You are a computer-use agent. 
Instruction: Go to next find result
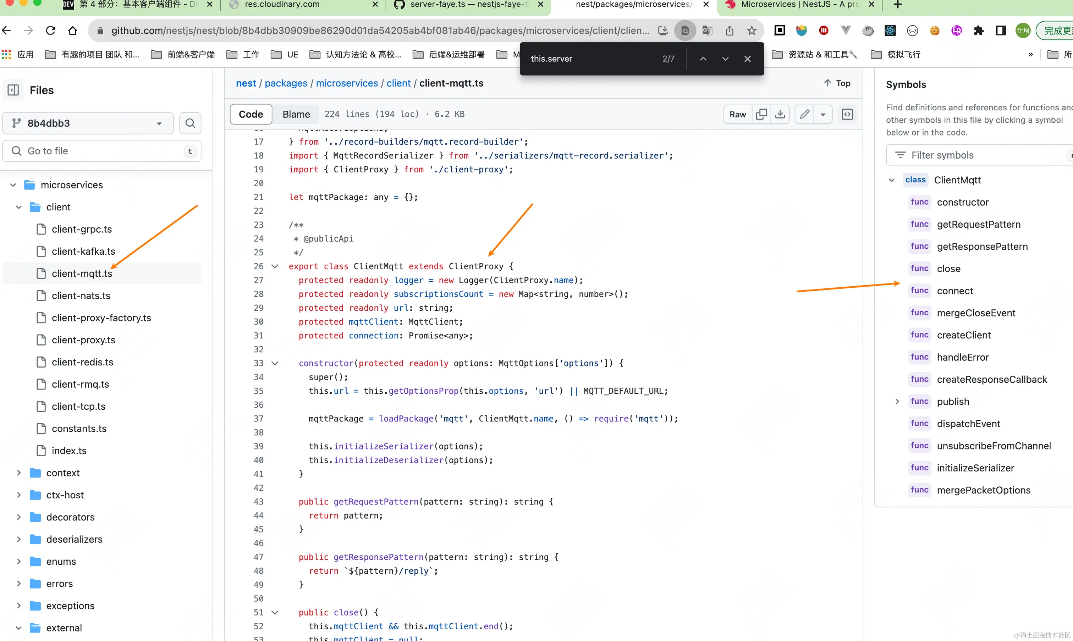pyautogui.click(x=725, y=59)
